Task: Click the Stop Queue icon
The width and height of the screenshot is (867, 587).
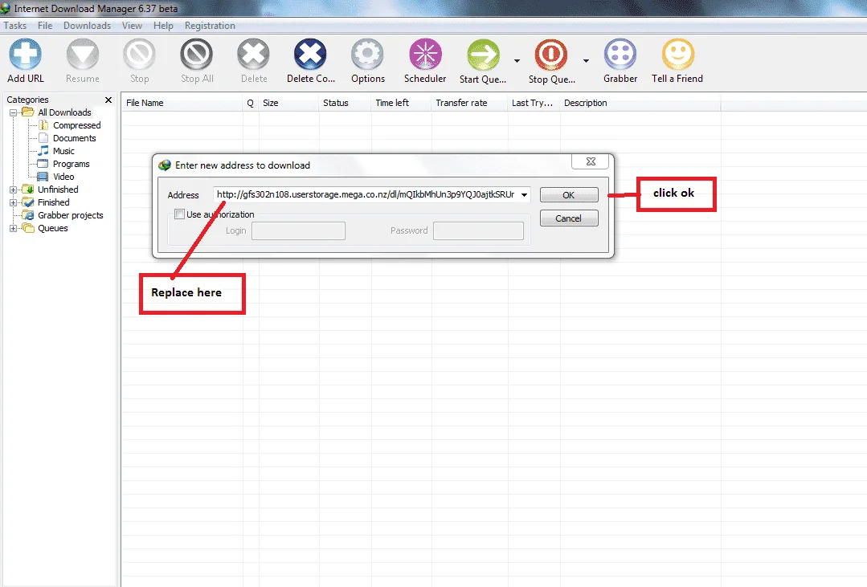Action: [551, 54]
